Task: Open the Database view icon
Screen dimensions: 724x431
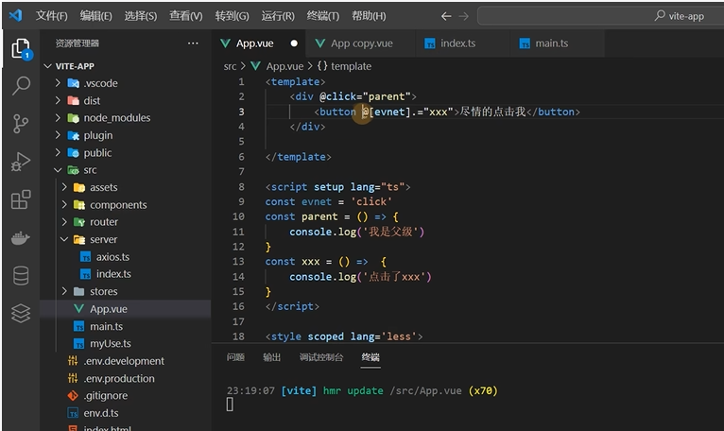Action: [x=21, y=276]
